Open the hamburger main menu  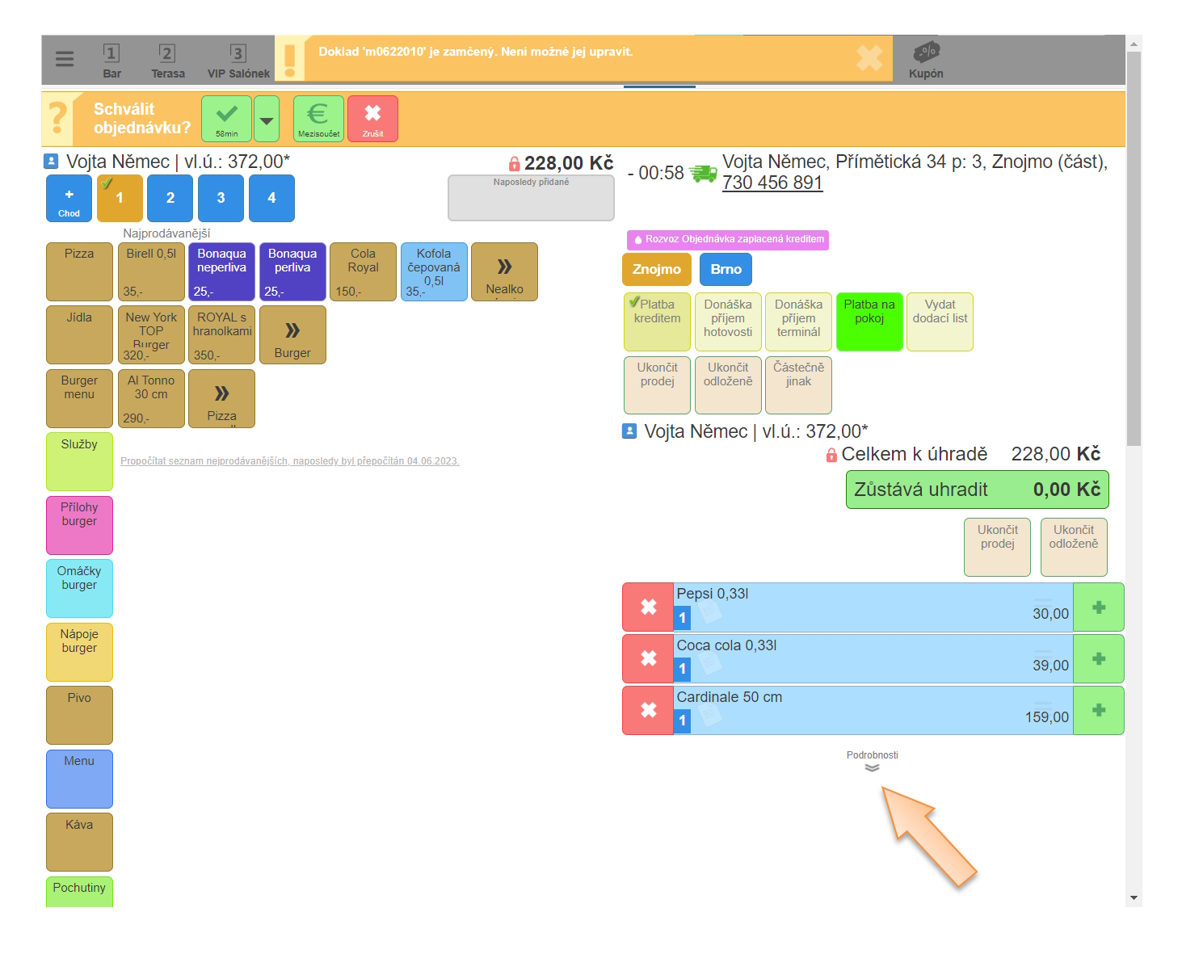click(65, 59)
